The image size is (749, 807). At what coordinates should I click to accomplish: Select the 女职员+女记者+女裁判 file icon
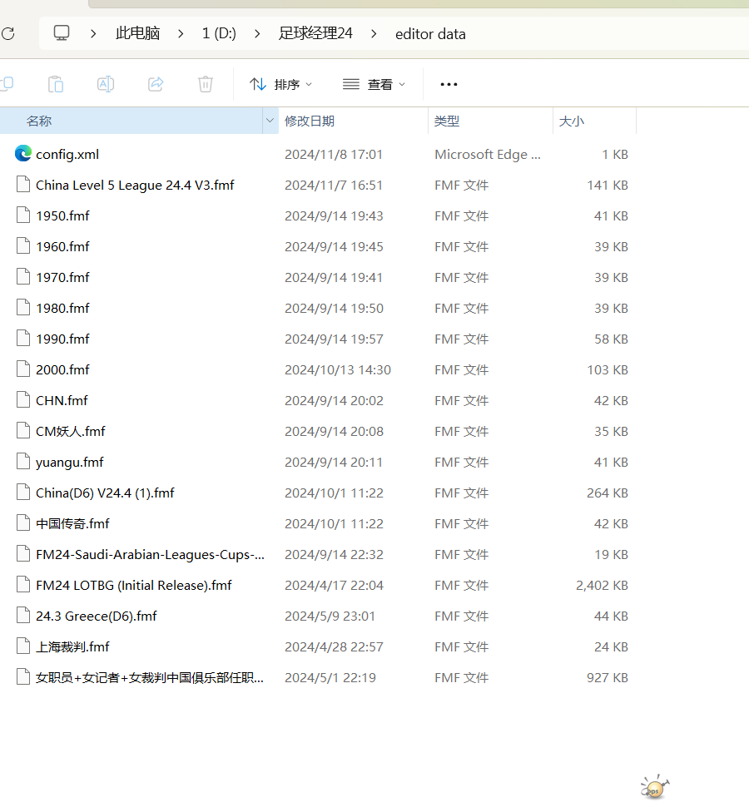click(23, 677)
